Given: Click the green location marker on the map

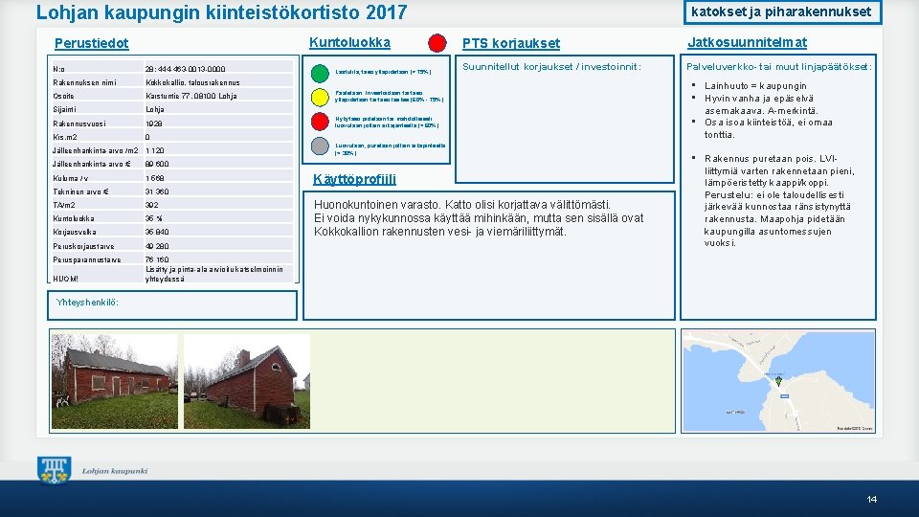Looking at the screenshot, I should click(x=778, y=381).
